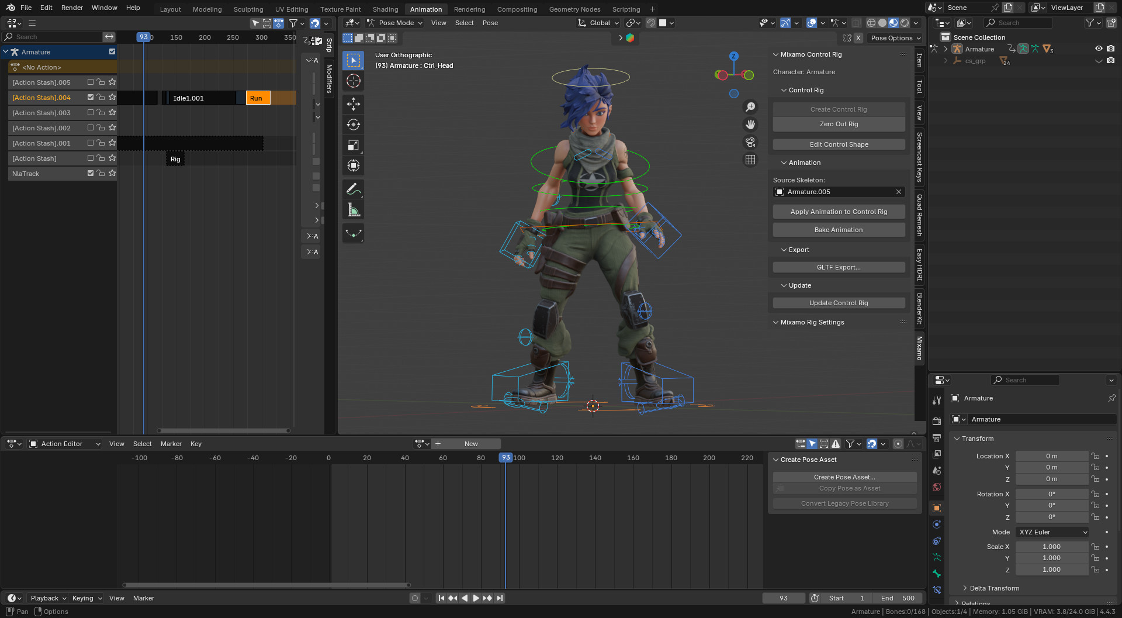This screenshot has height=618, width=1122.
Task: Collapse the Mixamo Control Rig panel
Action: (x=776, y=54)
